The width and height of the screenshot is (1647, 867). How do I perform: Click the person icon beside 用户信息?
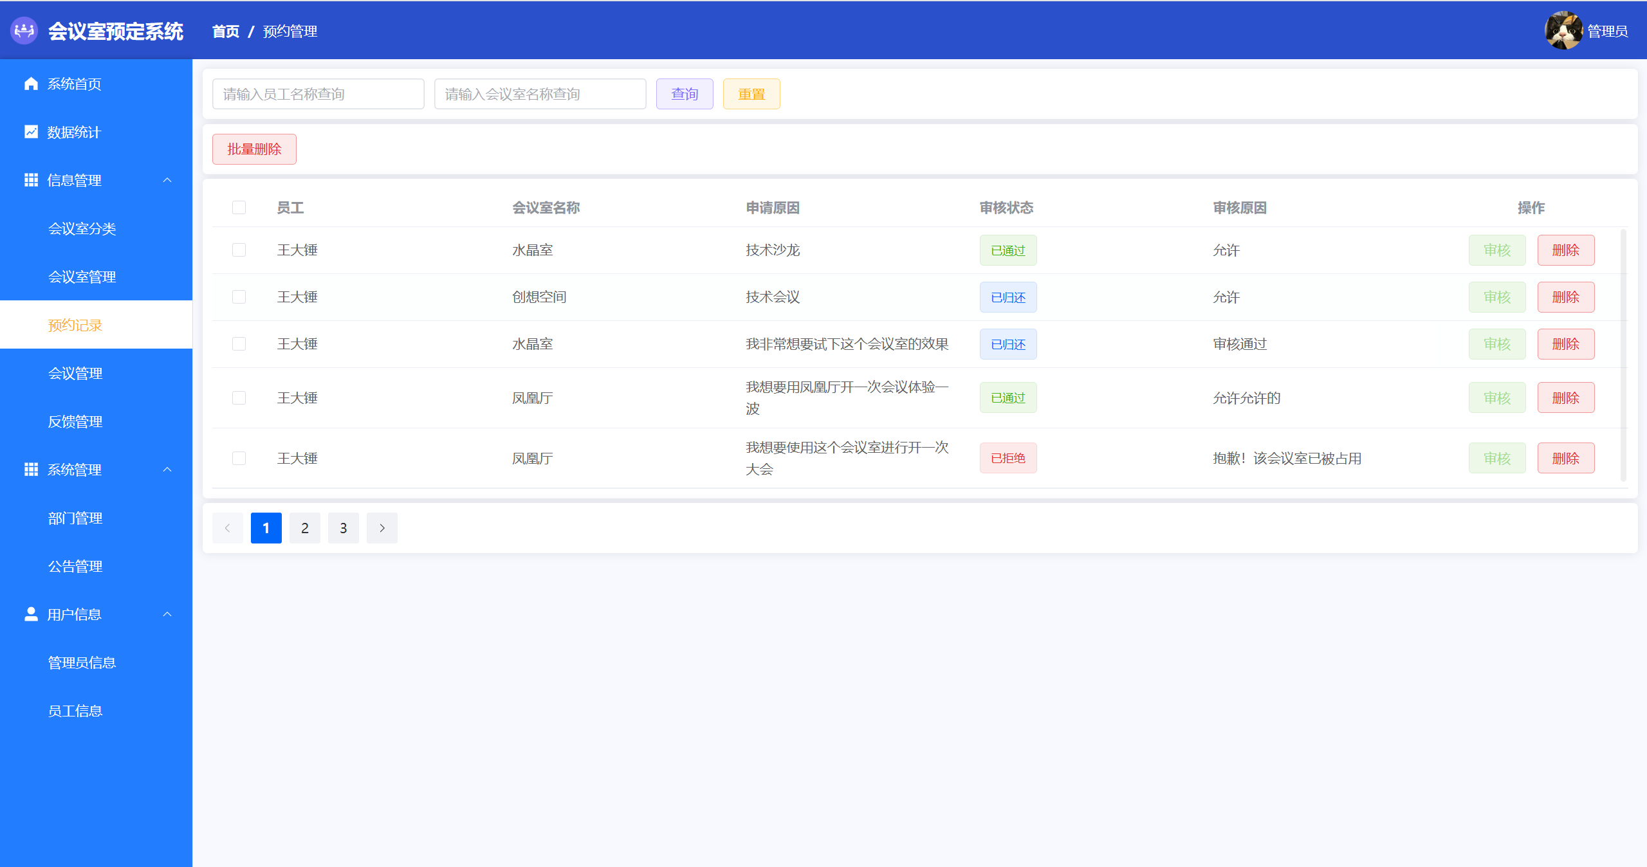coord(31,614)
